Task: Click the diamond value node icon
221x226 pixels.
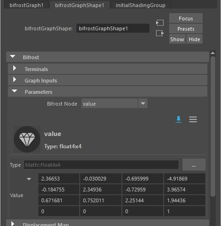Action: (27, 139)
